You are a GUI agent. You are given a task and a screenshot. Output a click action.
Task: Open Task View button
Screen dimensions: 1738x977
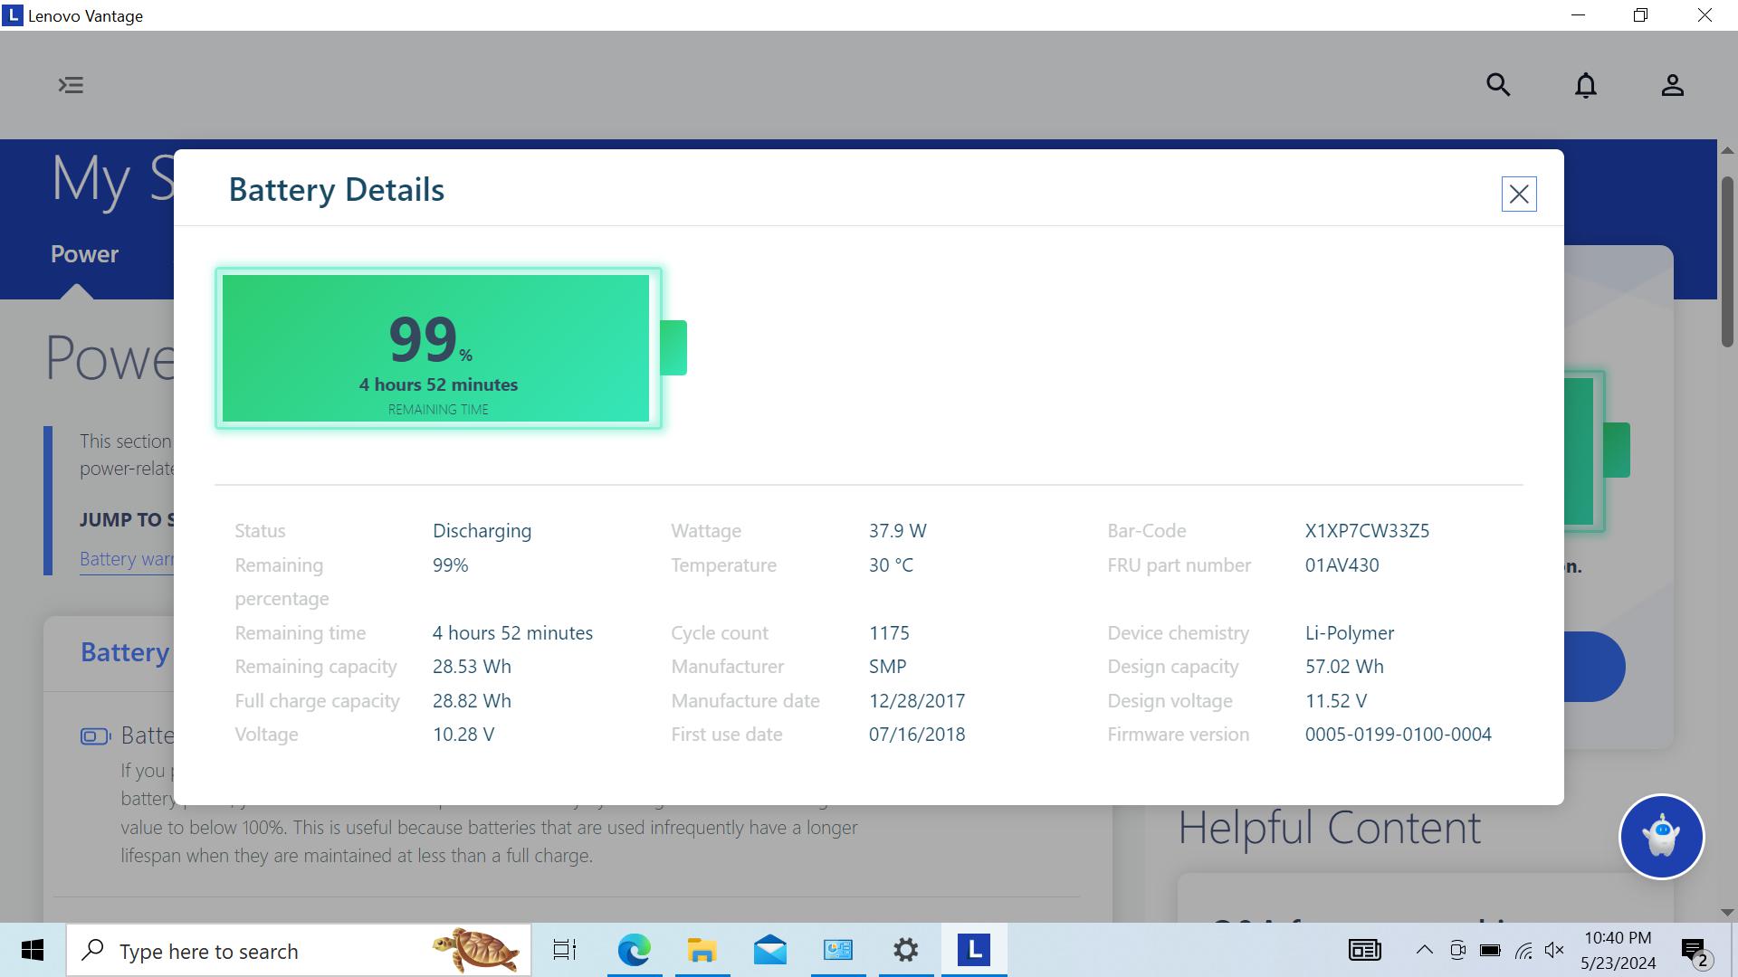(565, 950)
